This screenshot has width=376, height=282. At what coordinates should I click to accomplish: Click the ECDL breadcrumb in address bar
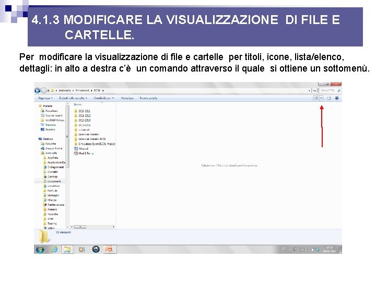[x=97, y=91]
